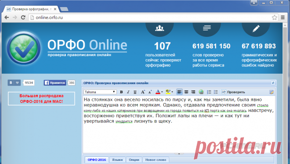This screenshot has height=164, width=290.
Task: Click the yellow highlight color icon
Action: coord(168,92)
